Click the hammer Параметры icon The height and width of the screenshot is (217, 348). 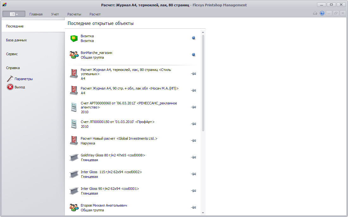pos(10,79)
